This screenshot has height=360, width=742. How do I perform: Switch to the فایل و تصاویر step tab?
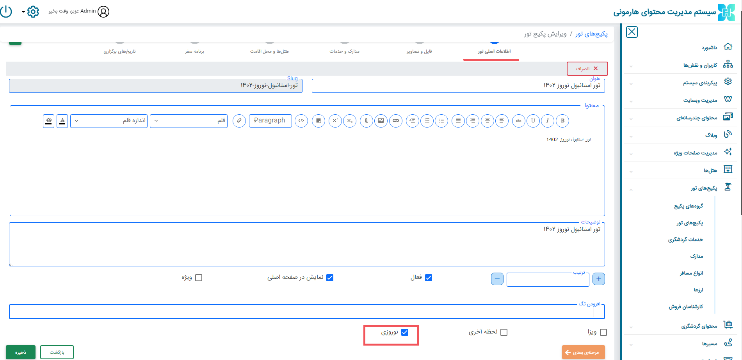[x=419, y=51]
